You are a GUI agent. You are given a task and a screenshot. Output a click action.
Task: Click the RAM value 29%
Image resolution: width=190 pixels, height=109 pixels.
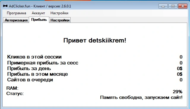(178, 92)
